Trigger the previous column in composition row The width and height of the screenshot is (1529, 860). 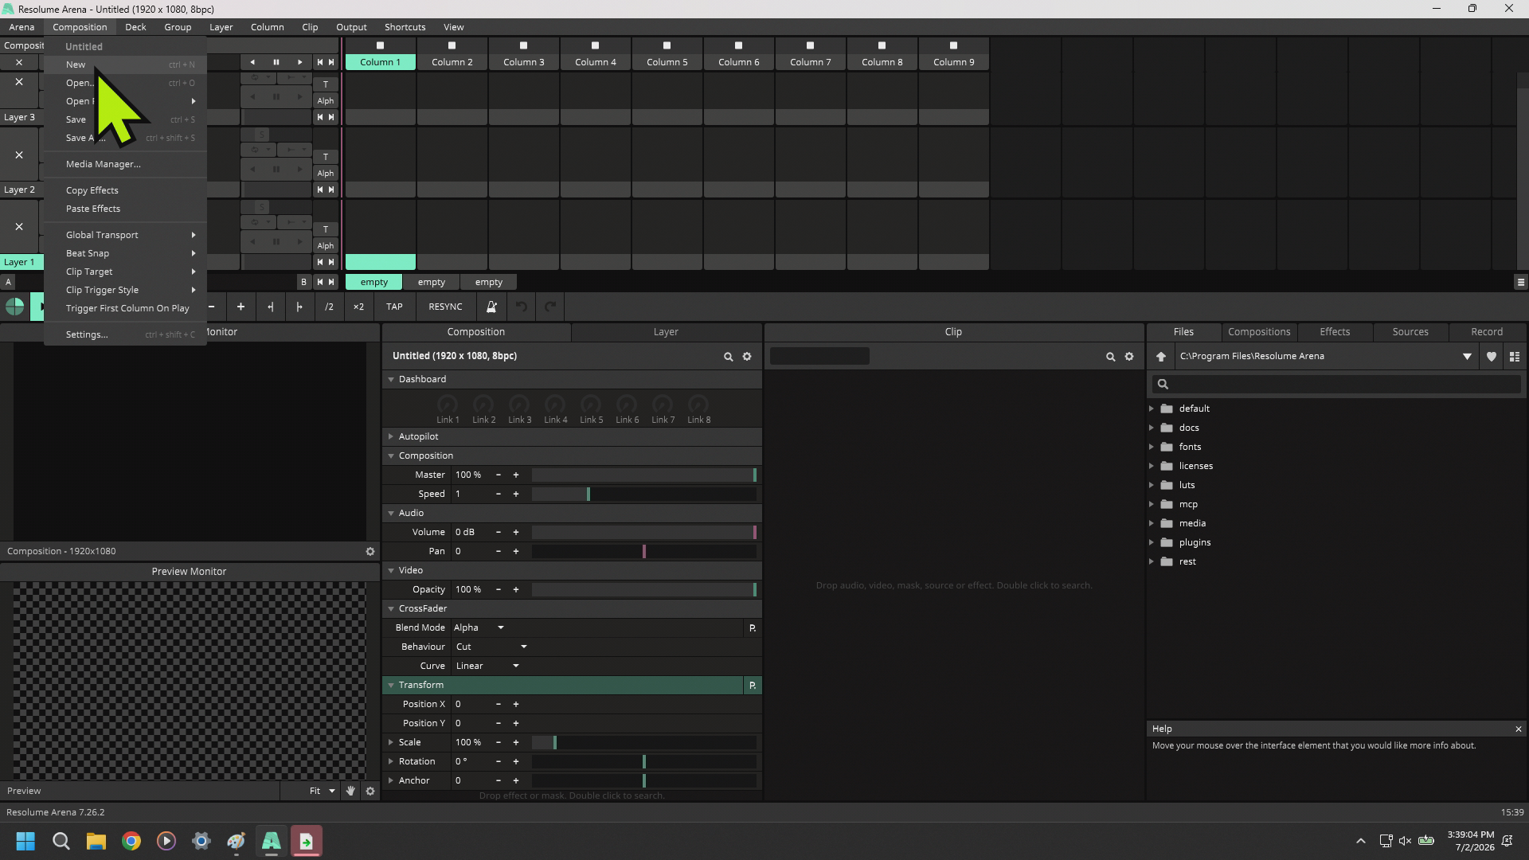coord(320,62)
